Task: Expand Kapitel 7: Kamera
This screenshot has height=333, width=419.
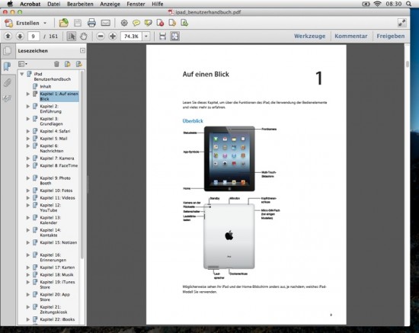Action: click(27, 158)
